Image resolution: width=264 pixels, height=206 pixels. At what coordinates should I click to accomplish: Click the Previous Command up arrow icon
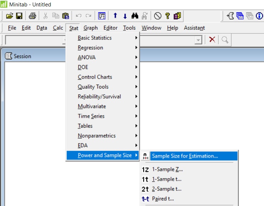pos(115,16)
